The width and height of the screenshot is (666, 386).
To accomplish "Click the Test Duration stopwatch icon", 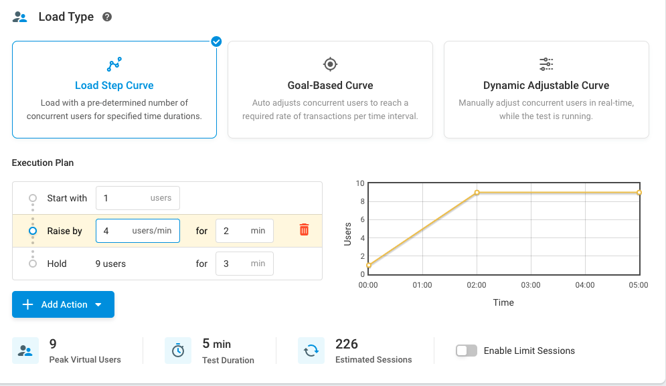I will 178,351.
